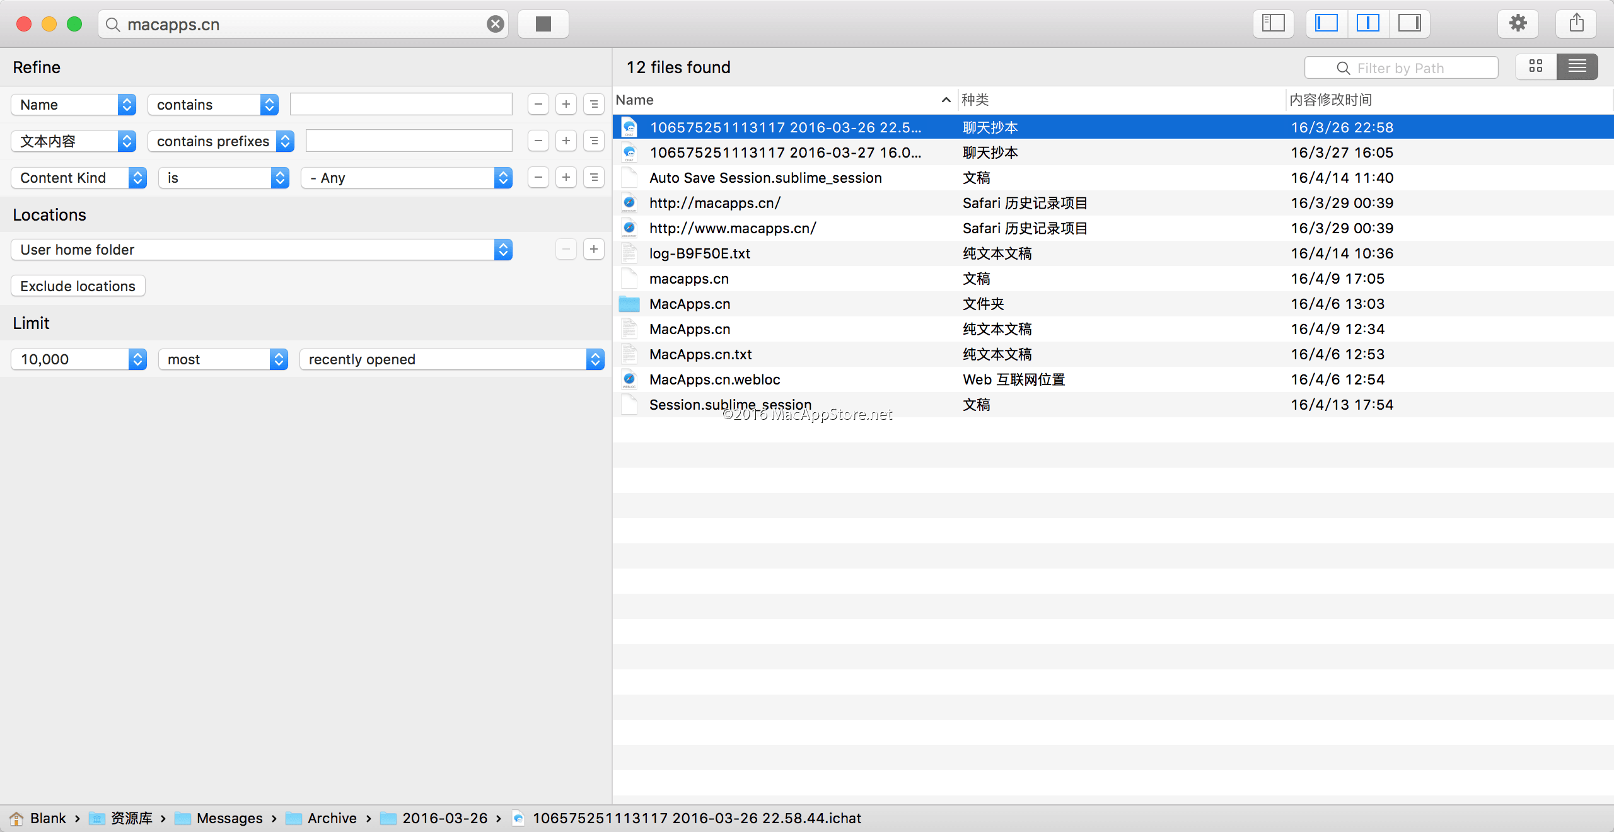Remove the Content Kind criteria row
The height and width of the screenshot is (832, 1614).
[x=538, y=178]
